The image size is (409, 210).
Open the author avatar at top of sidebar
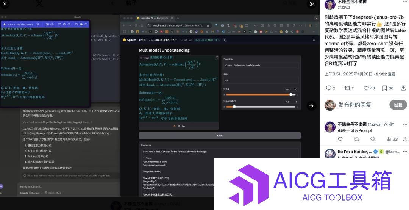tap(330, 4)
